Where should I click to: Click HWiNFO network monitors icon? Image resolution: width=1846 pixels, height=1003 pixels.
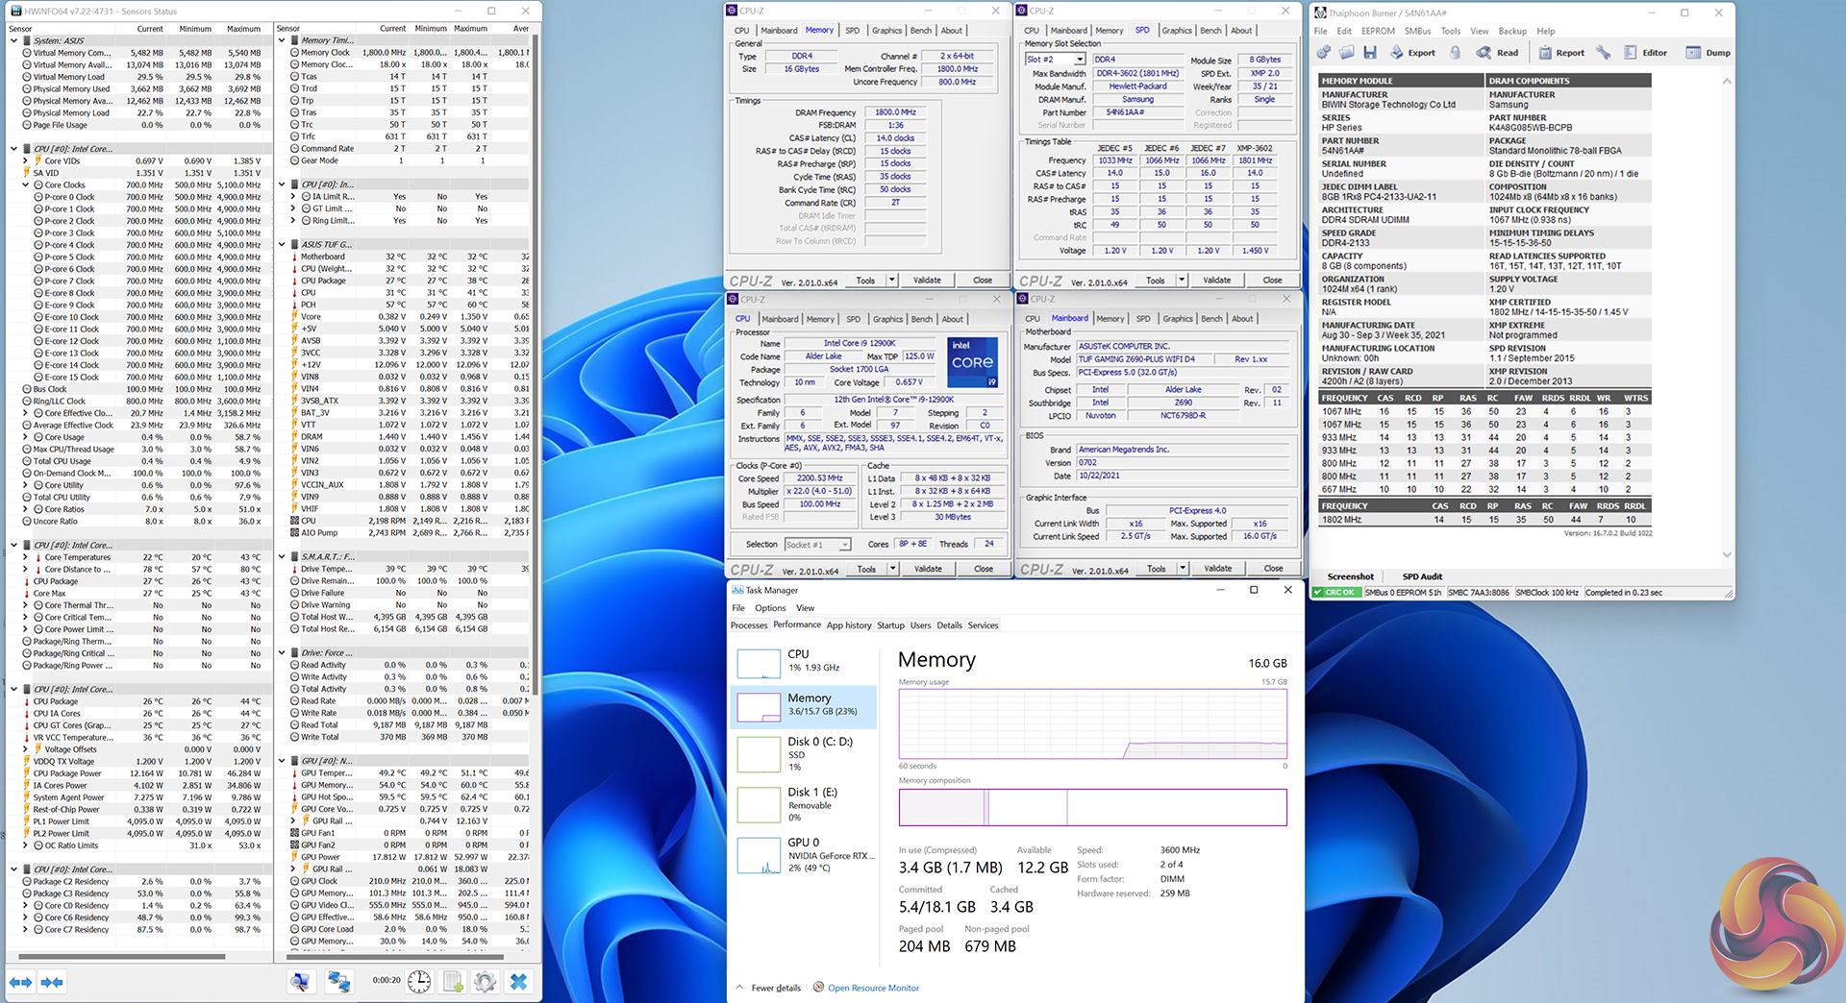click(x=338, y=981)
